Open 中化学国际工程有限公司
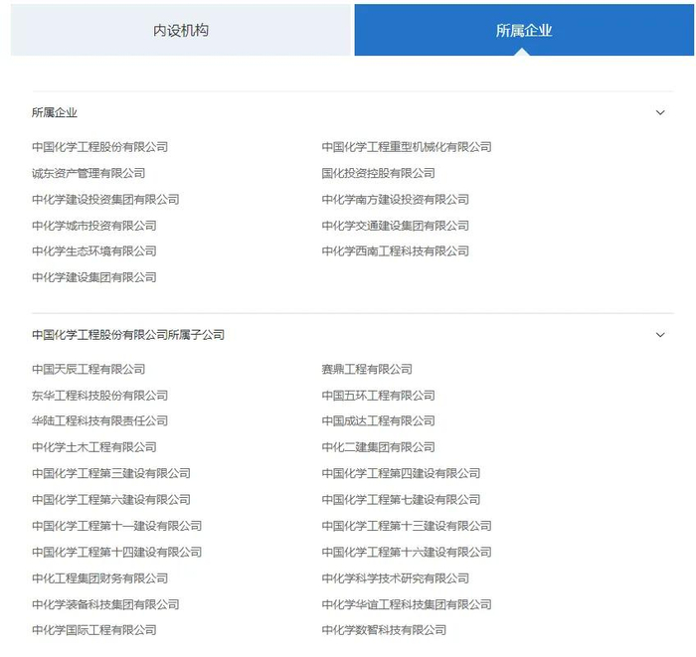The height and width of the screenshot is (657, 696). 94,630
